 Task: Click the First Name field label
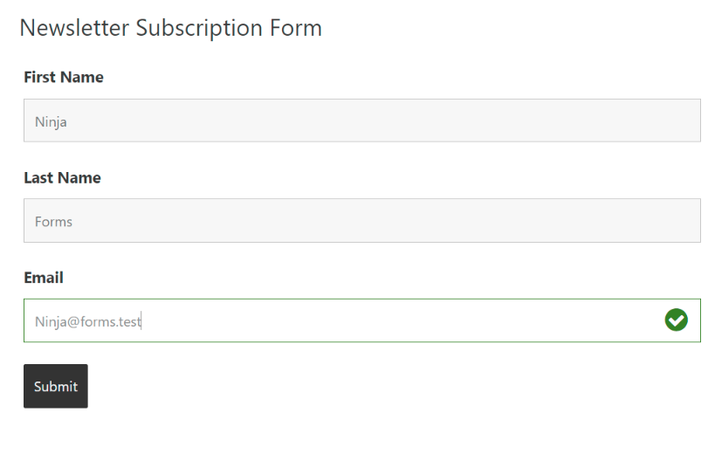[64, 77]
